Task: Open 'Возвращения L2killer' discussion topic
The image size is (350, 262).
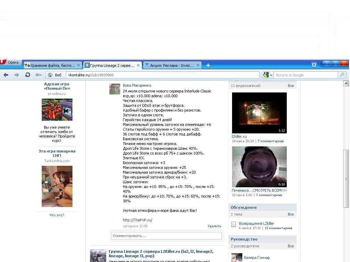Action: (x=256, y=223)
